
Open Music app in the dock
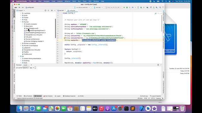101,109
